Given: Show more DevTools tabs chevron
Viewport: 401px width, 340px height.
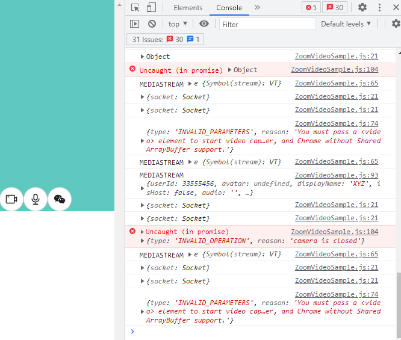Looking at the screenshot, I should (257, 7).
